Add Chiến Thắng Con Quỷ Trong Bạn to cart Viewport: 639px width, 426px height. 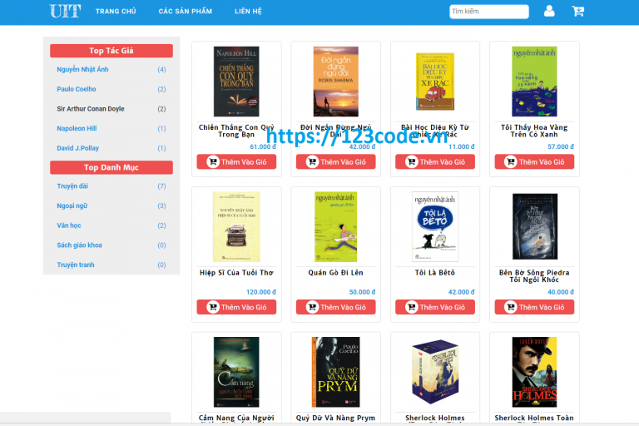click(236, 162)
